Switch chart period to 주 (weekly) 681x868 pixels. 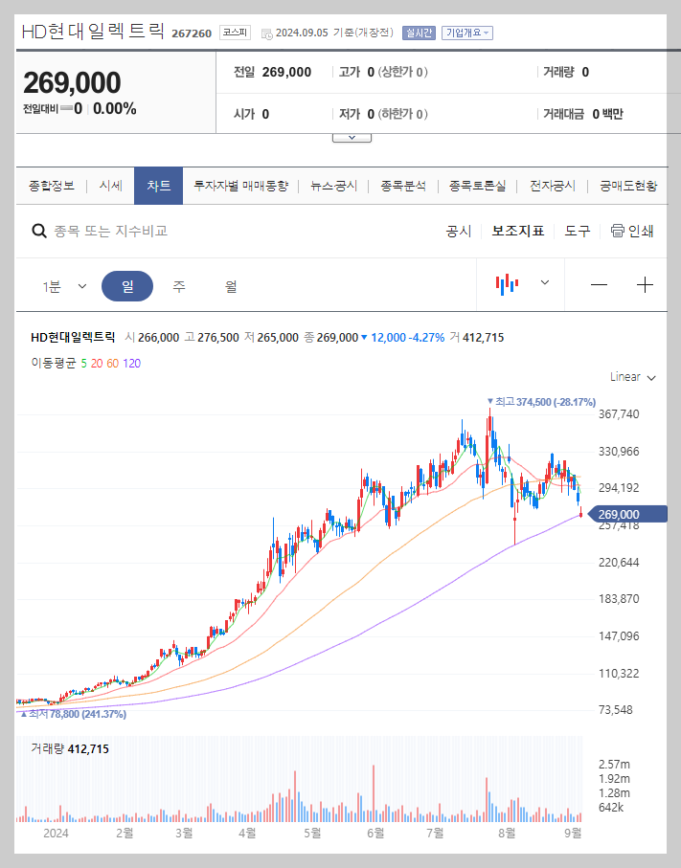(180, 284)
